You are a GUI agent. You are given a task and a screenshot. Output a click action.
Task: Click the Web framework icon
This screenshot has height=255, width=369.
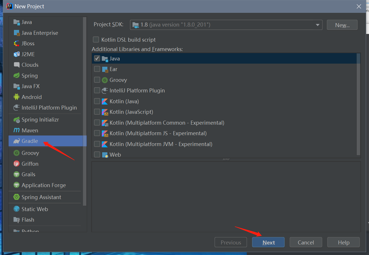pos(105,155)
